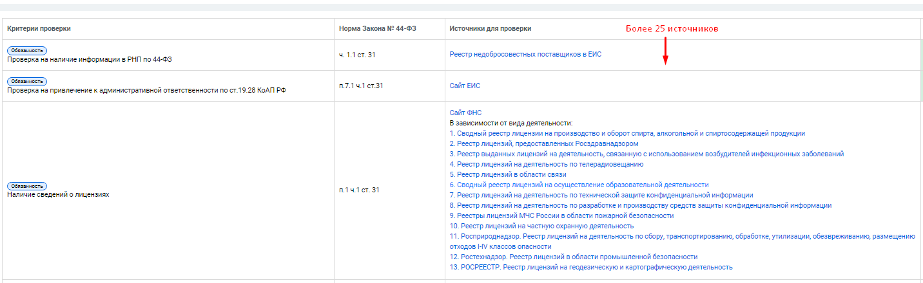Click the Критерии проверки column header

[x=39, y=29]
